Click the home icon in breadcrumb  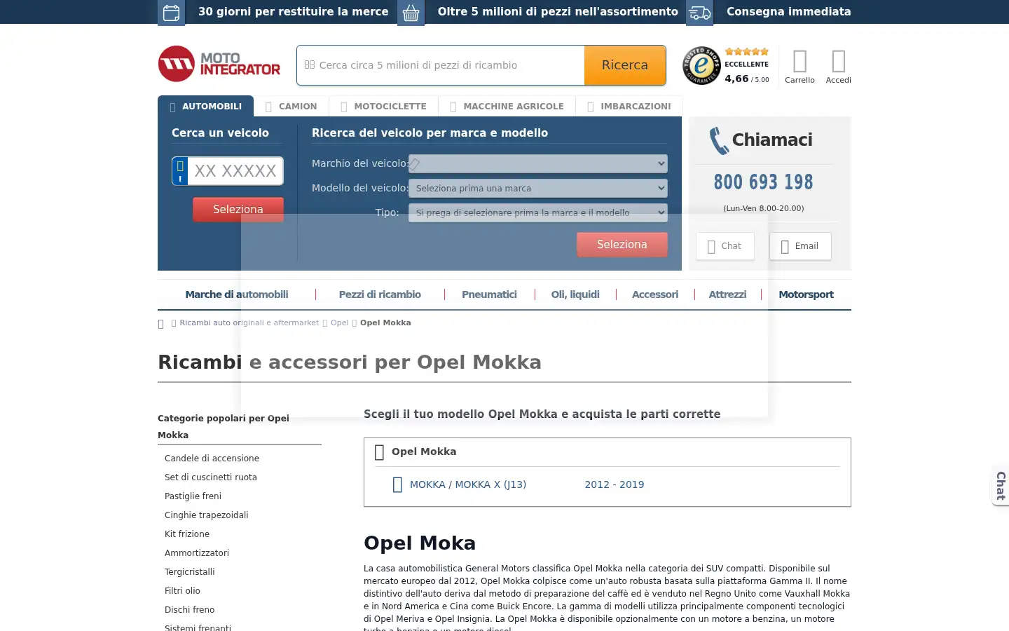point(161,324)
